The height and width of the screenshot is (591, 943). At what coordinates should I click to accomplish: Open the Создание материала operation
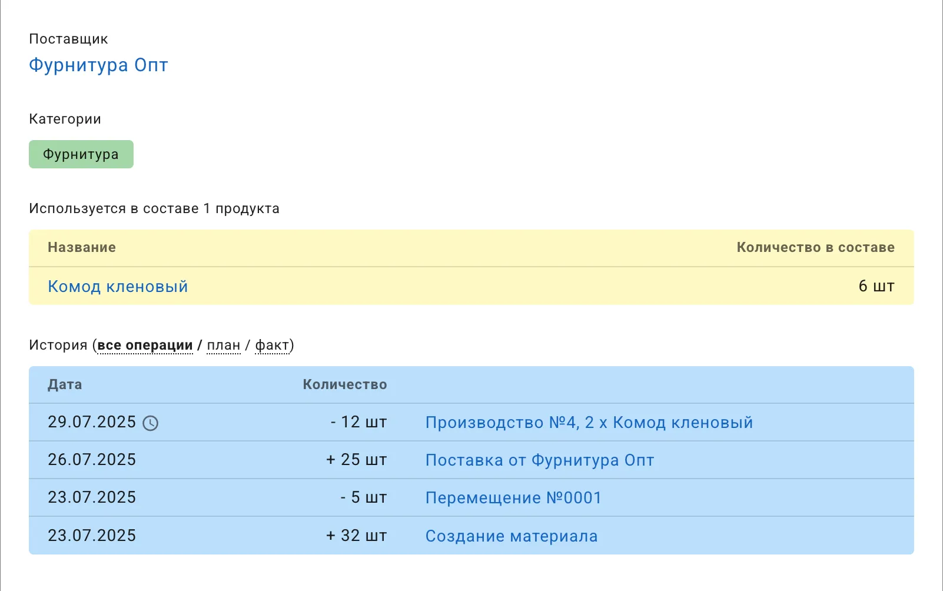(511, 536)
